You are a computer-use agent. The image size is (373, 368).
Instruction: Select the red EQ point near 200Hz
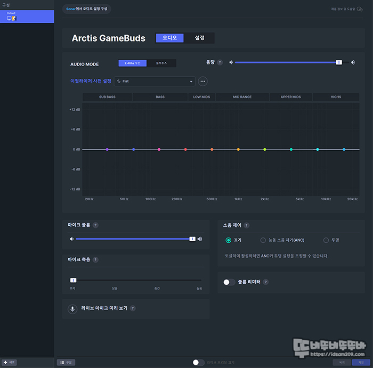pos(185,150)
